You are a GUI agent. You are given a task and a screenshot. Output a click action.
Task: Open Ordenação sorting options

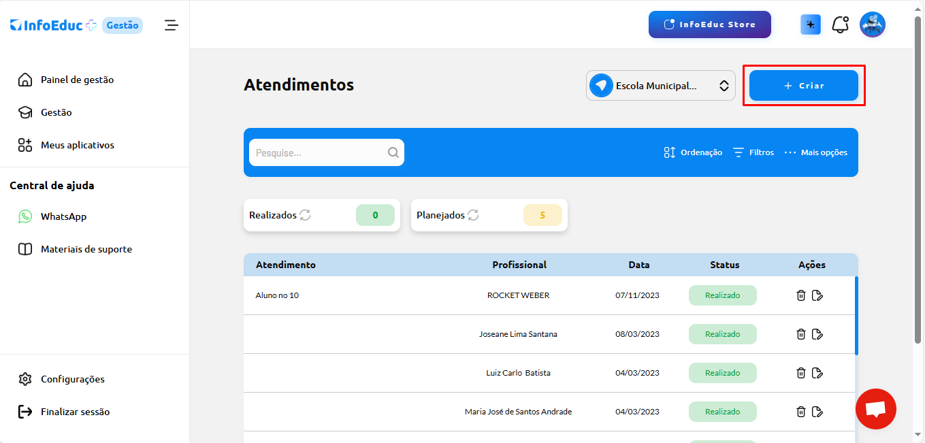(x=693, y=152)
